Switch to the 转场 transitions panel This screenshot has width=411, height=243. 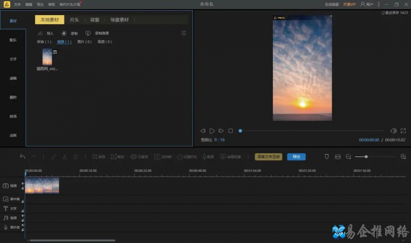point(13,117)
